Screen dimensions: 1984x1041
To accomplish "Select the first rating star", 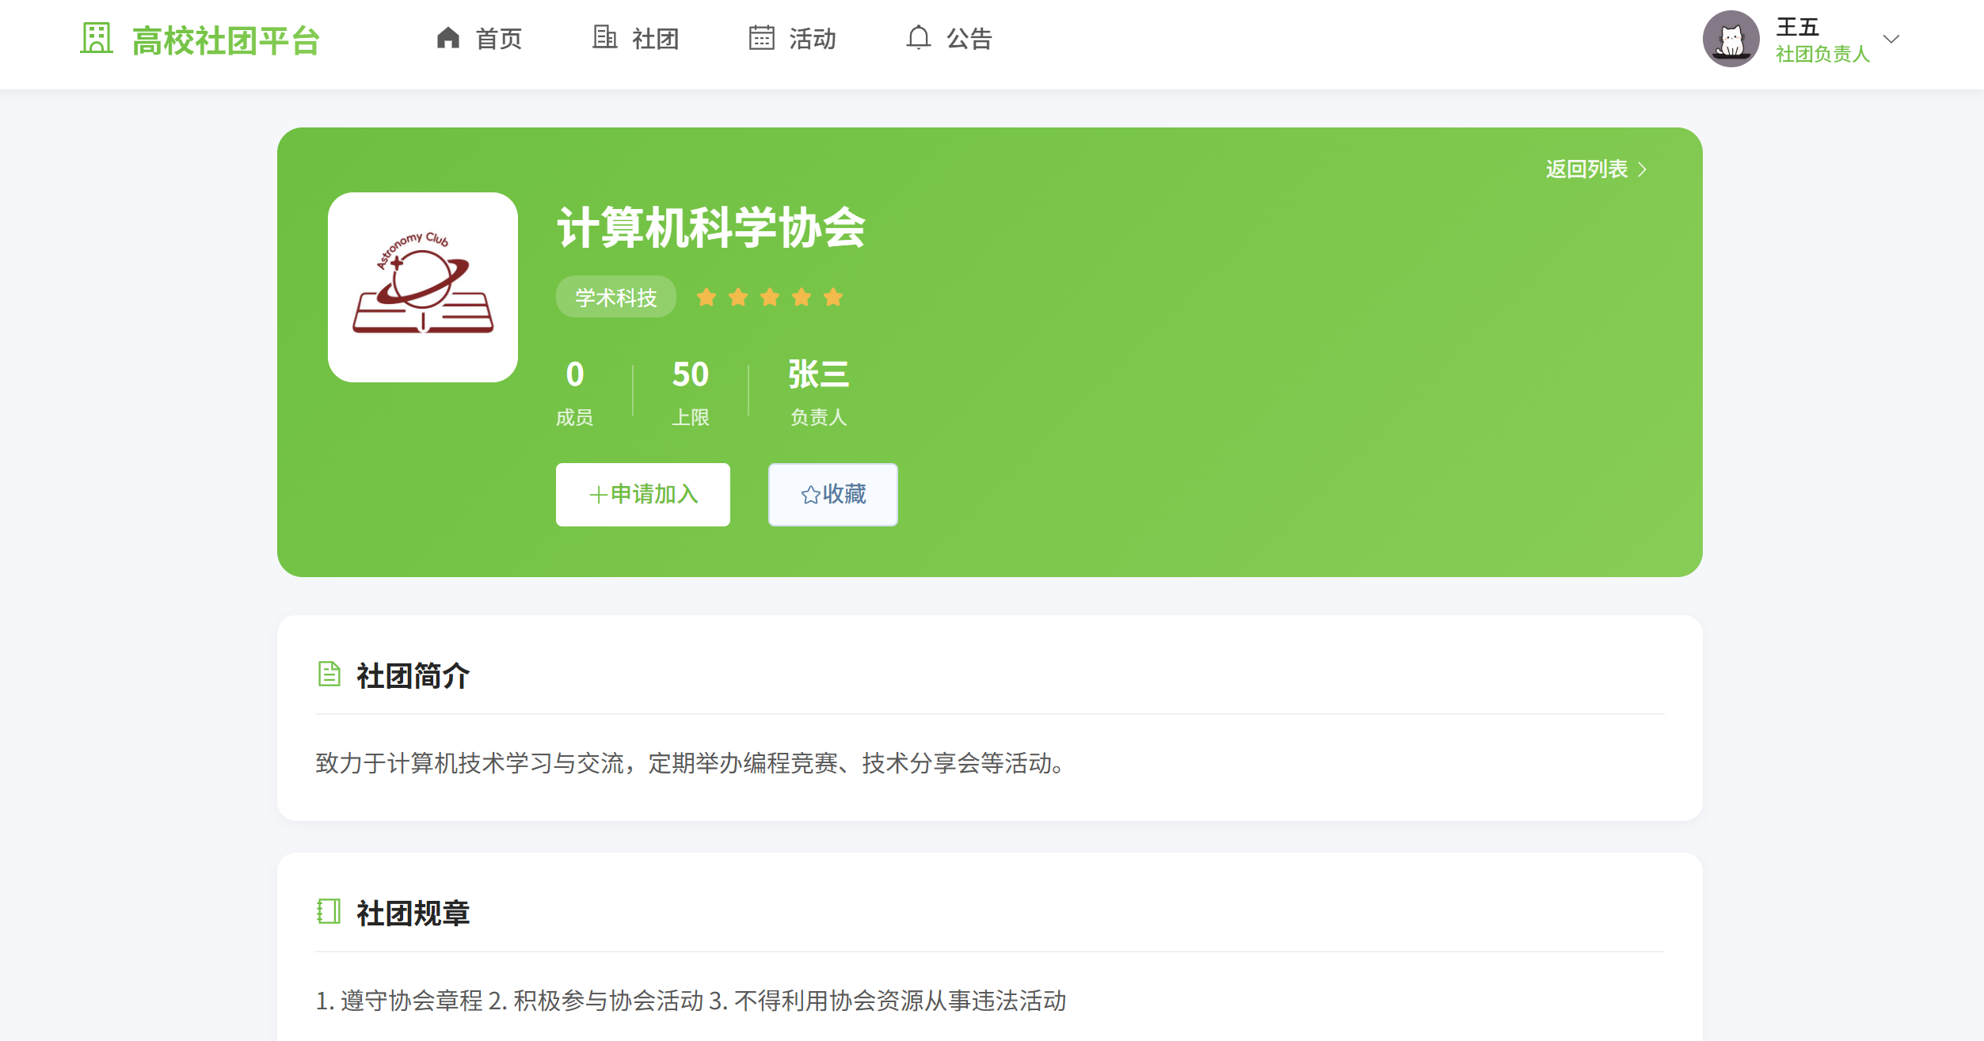I will [706, 297].
